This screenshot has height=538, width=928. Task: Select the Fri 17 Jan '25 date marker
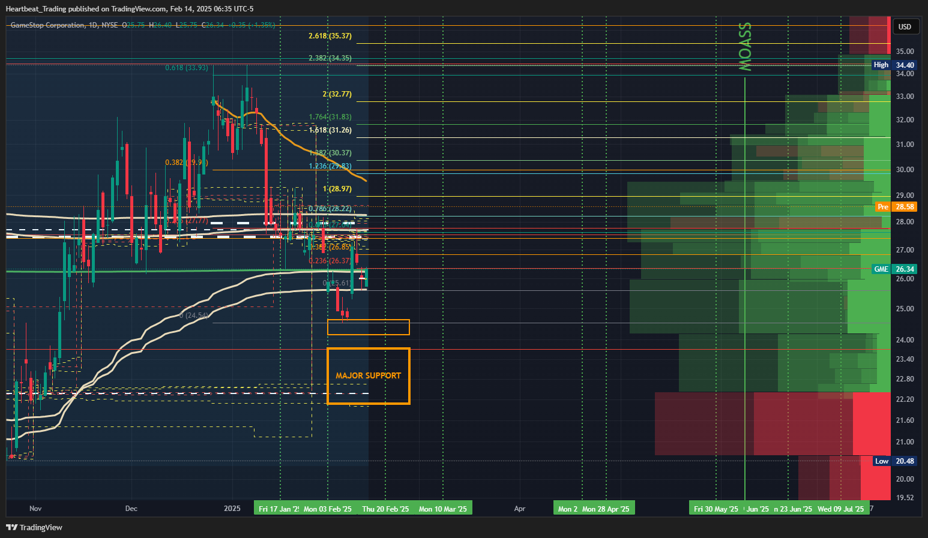[x=278, y=509]
